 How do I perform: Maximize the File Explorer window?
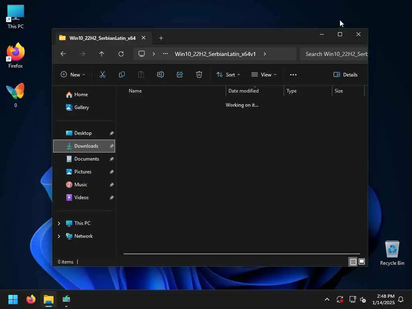[340, 35]
